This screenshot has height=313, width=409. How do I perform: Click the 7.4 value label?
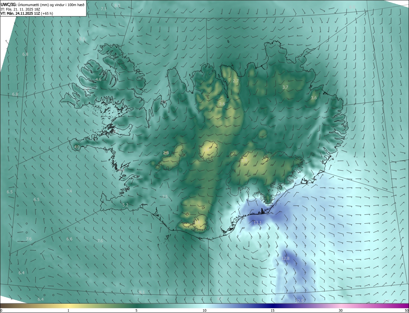[69, 191]
